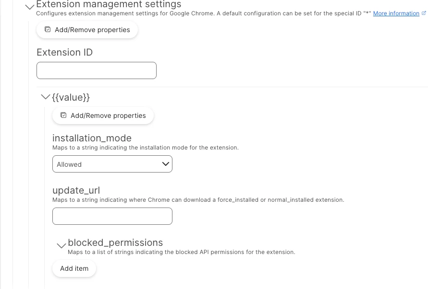Click the Extension ID label
This screenshot has height=289, width=428.
click(65, 52)
